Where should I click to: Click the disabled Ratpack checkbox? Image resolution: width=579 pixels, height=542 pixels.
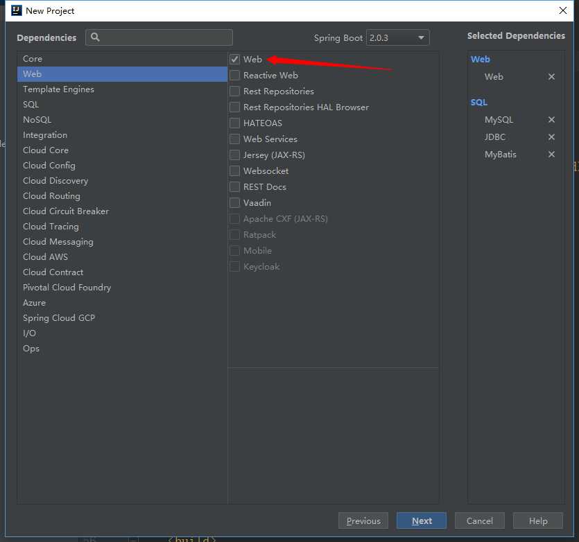(235, 235)
